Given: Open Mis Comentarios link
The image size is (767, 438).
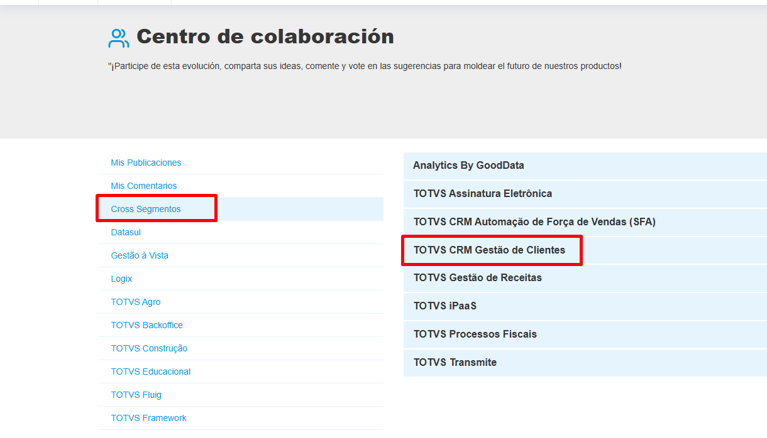Looking at the screenshot, I should [144, 186].
